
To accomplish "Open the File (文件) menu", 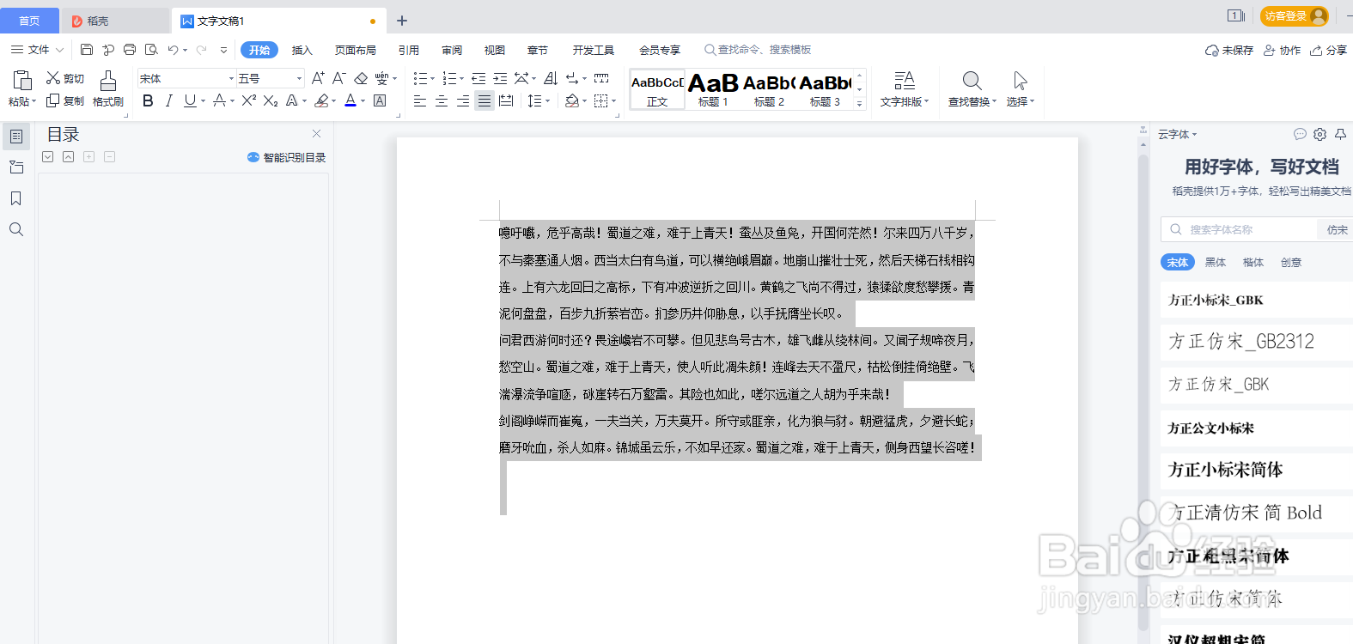I will pyautogui.click(x=37, y=50).
